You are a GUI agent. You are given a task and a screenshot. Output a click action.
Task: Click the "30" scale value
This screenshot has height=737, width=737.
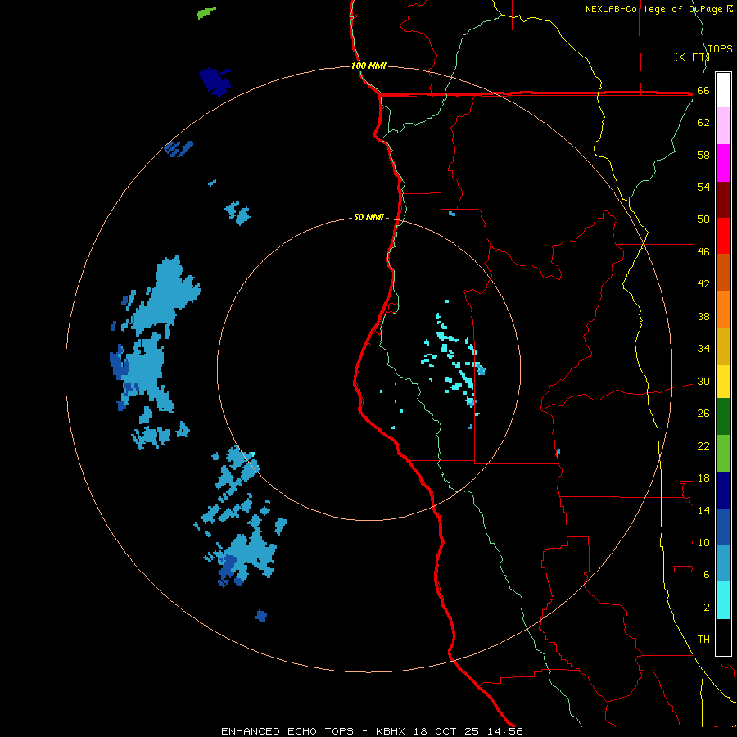click(703, 381)
